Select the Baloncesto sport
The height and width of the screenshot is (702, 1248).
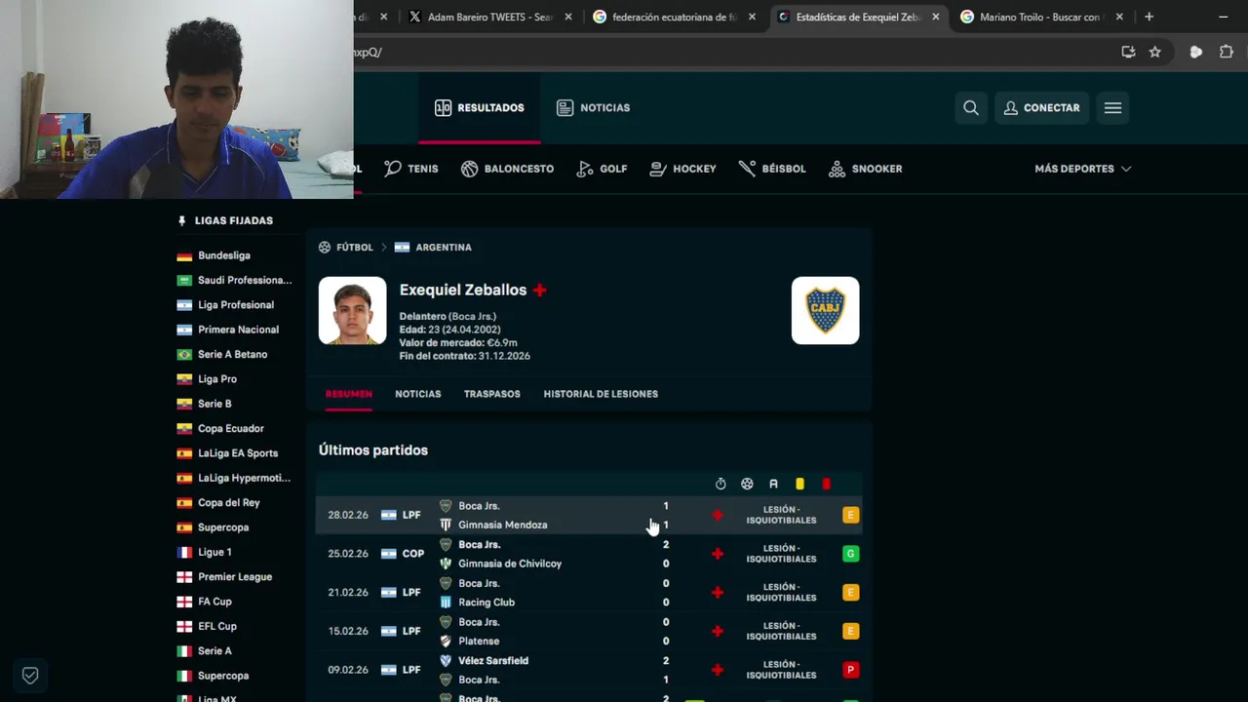point(507,169)
